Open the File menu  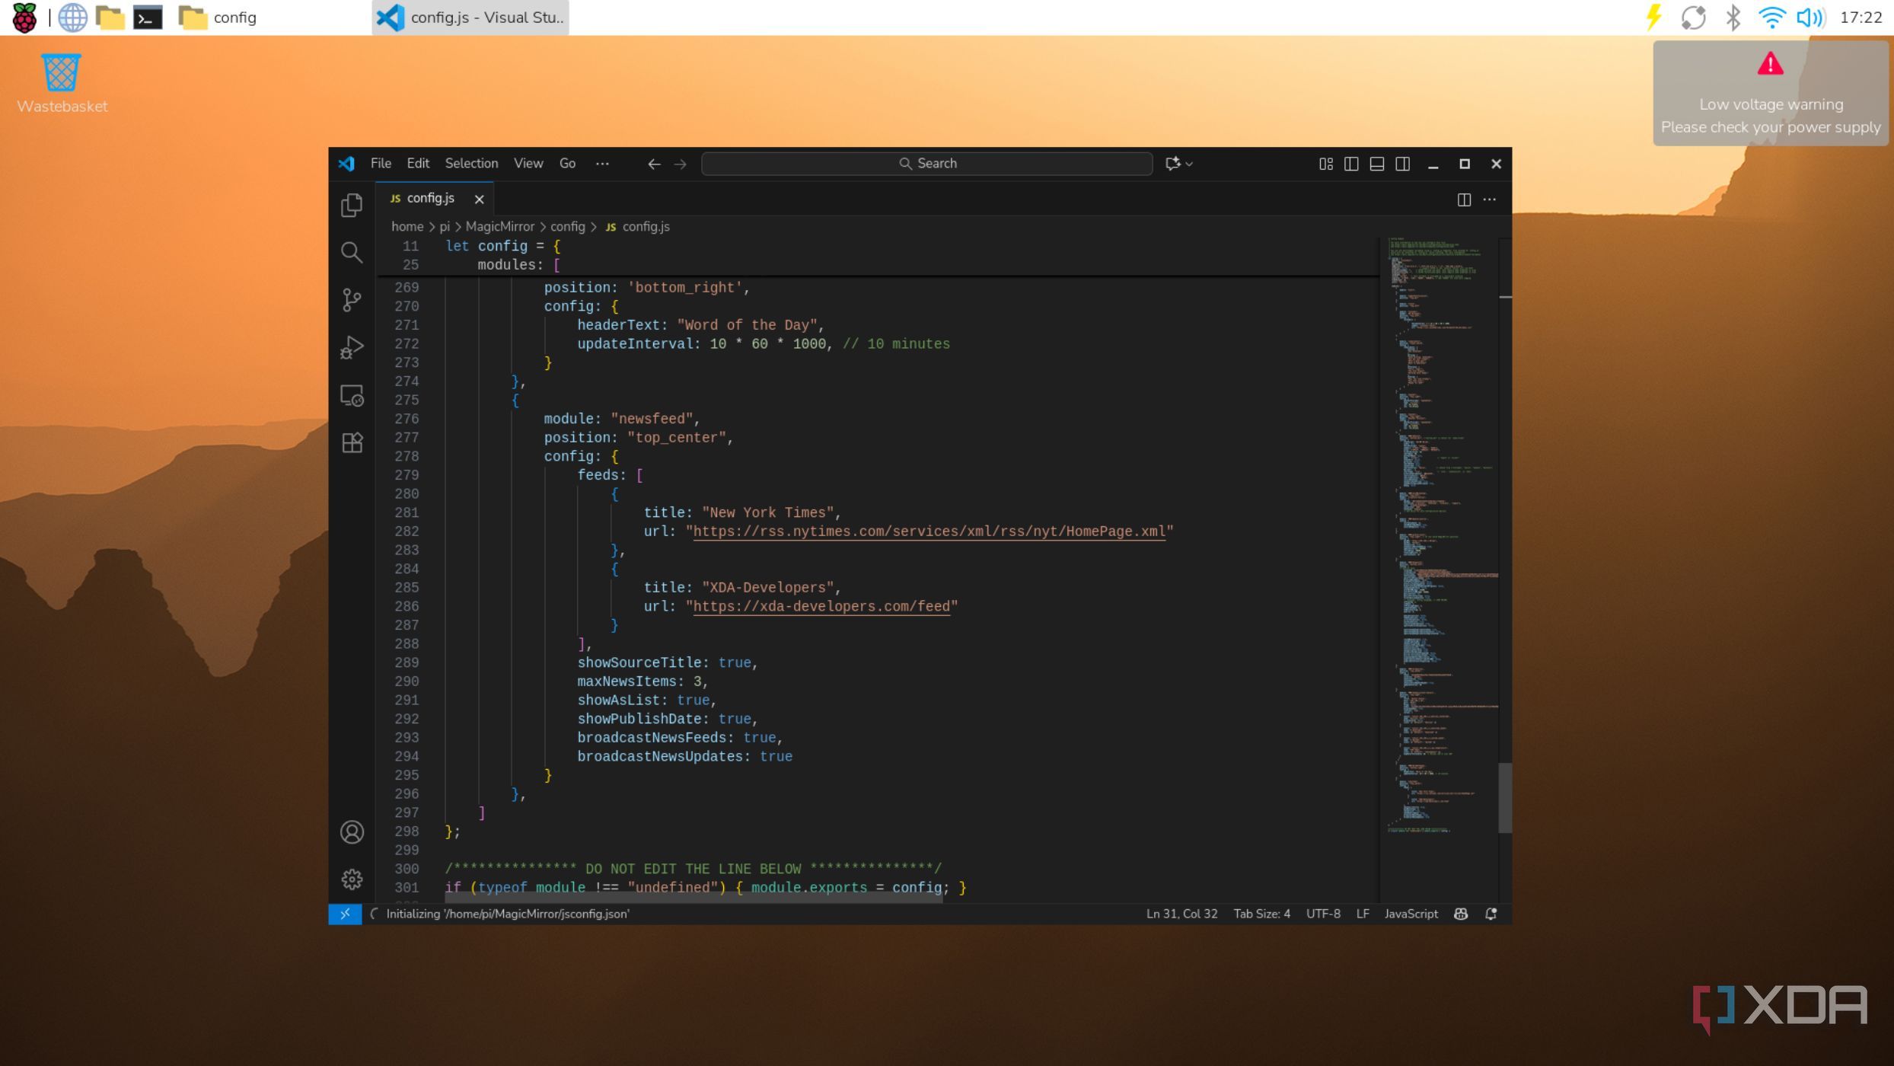[x=381, y=164]
